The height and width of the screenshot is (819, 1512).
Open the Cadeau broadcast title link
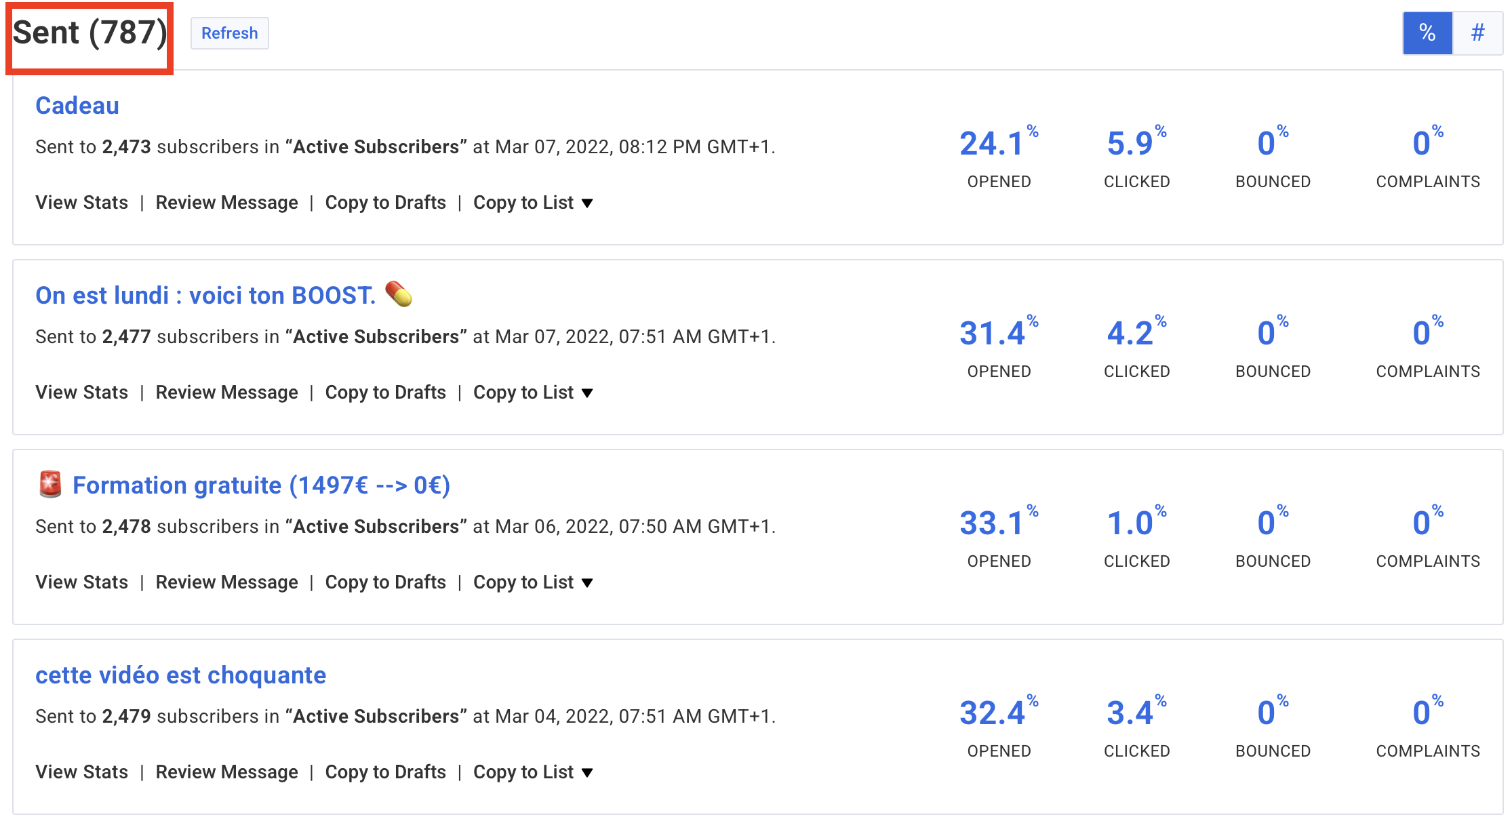point(77,106)
